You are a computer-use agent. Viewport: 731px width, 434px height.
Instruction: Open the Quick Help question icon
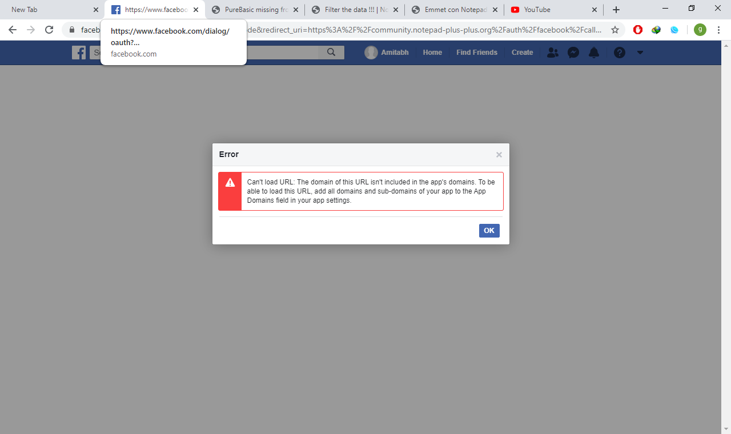coord(620,53)
